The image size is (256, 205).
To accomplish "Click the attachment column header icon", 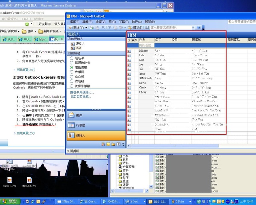I will click(133, 40).
